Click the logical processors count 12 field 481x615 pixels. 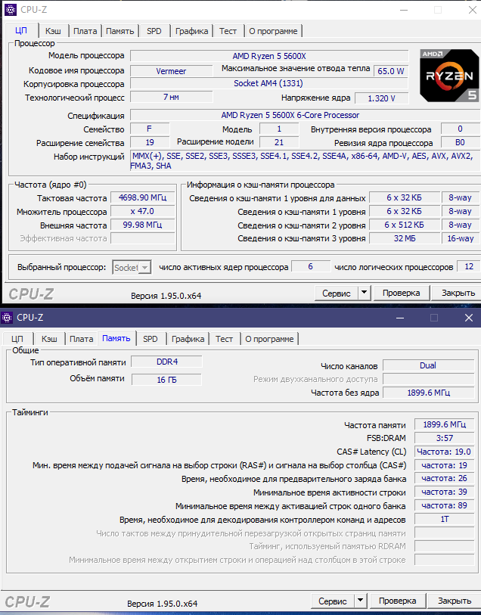(468, 267)
